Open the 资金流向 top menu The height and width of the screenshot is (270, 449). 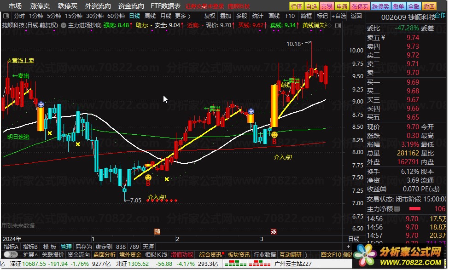[x=131, y=6]
